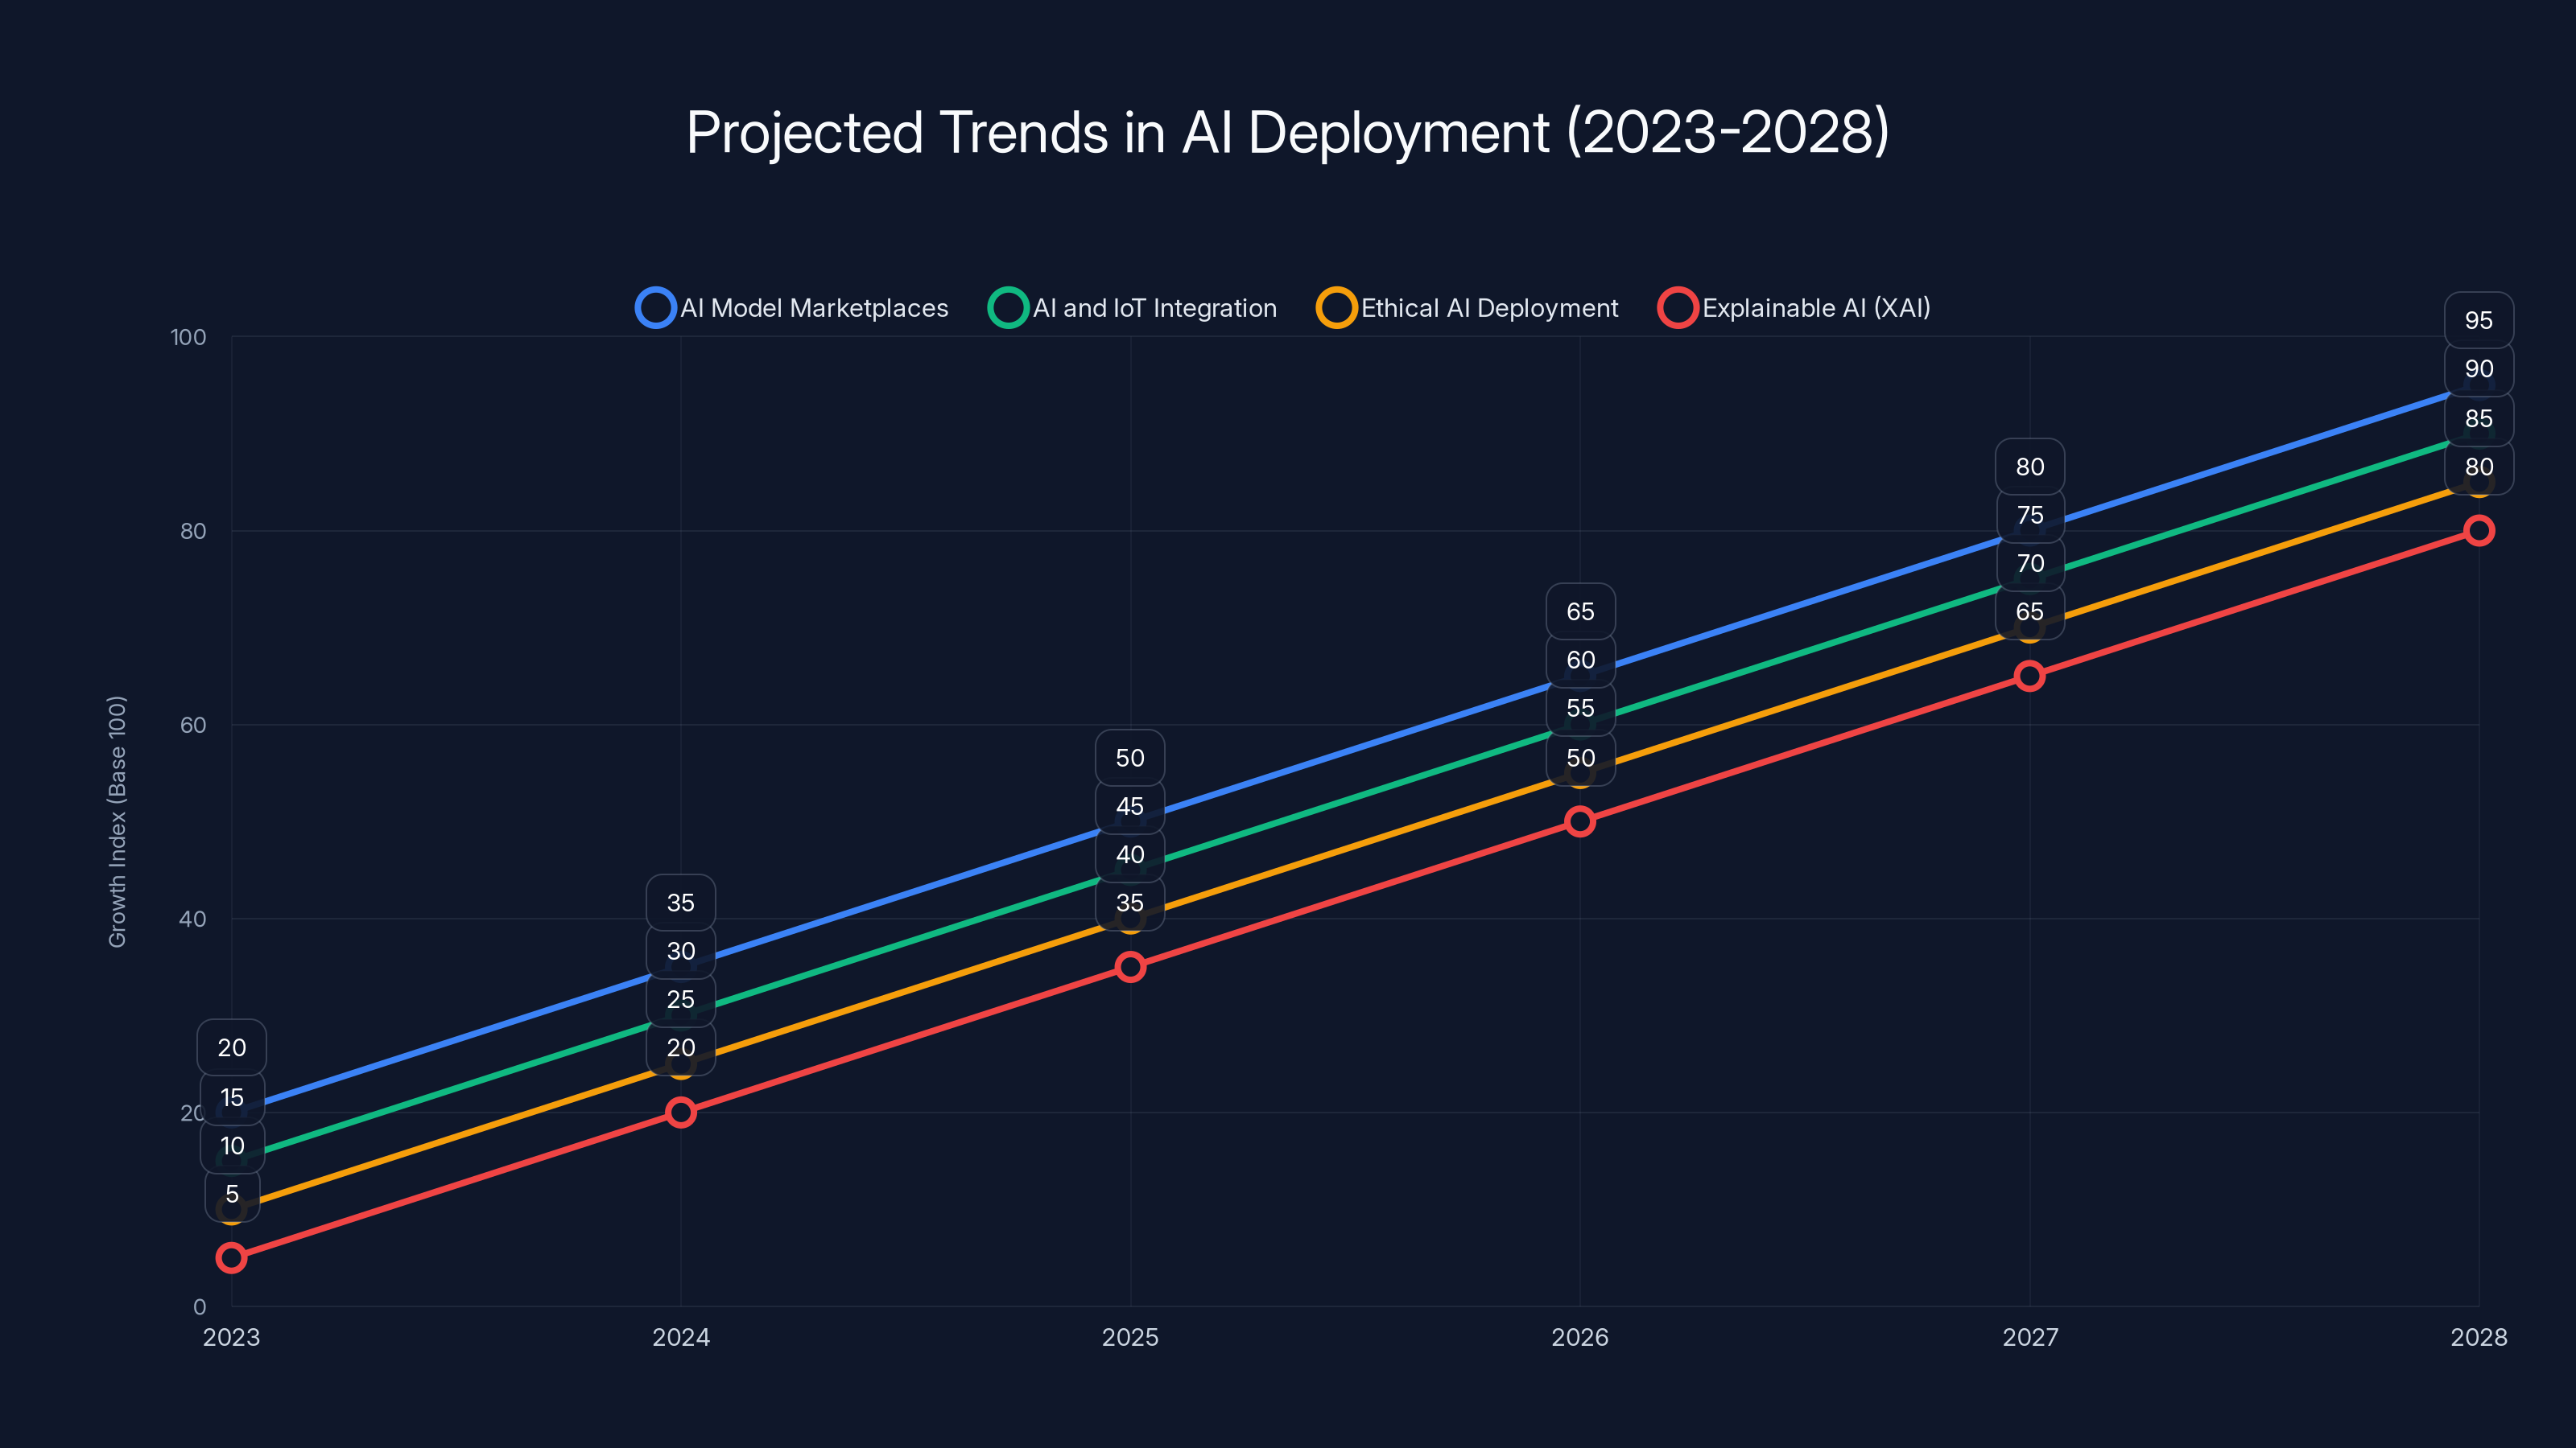2576x1448 pixels.
Task: Select the '95' data label in the 2028 column
Action: [x=2479, y=320]
